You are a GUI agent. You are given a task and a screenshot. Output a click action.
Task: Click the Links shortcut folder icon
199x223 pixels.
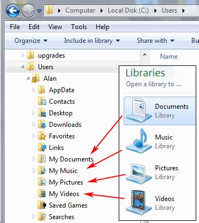(42, 147)
